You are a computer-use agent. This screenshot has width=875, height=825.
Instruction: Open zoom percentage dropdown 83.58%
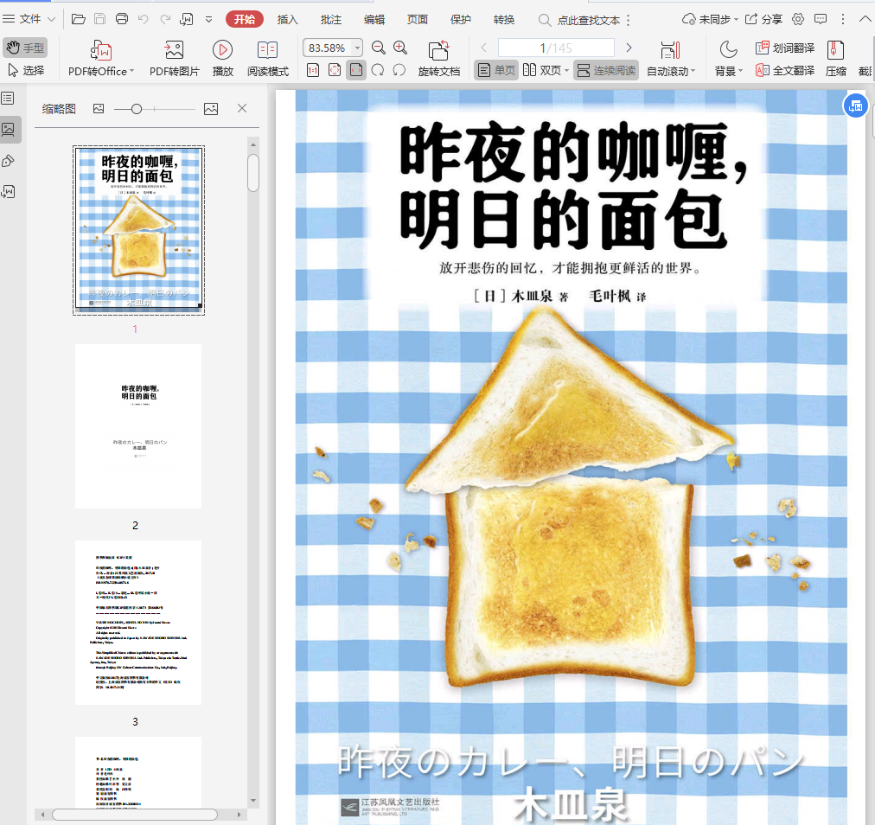[358, 48]
